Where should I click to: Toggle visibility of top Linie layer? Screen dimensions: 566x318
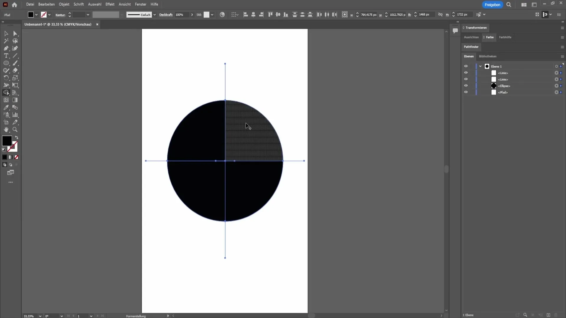[465, 73]
